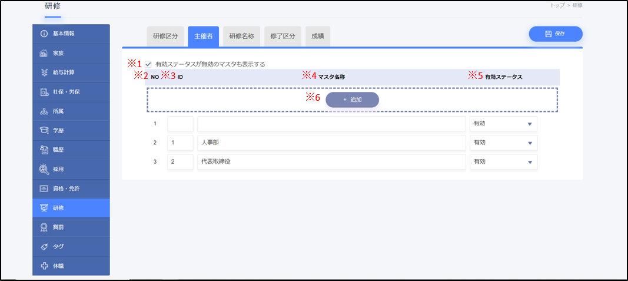
Task: Select 賞罰 sidebar menu item
Action: [x=71, y=227]
